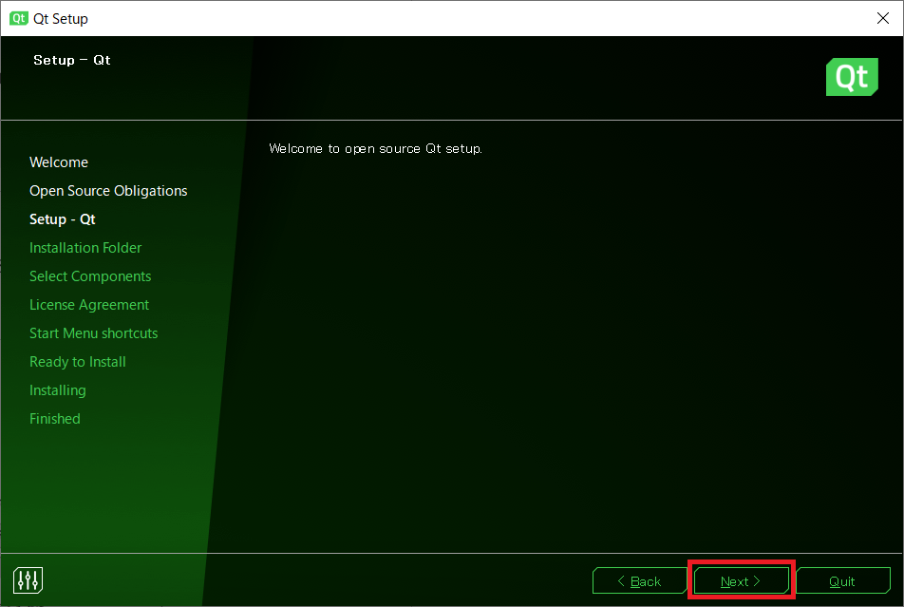Select the Start Menu shortcuts step

(93, 332)
